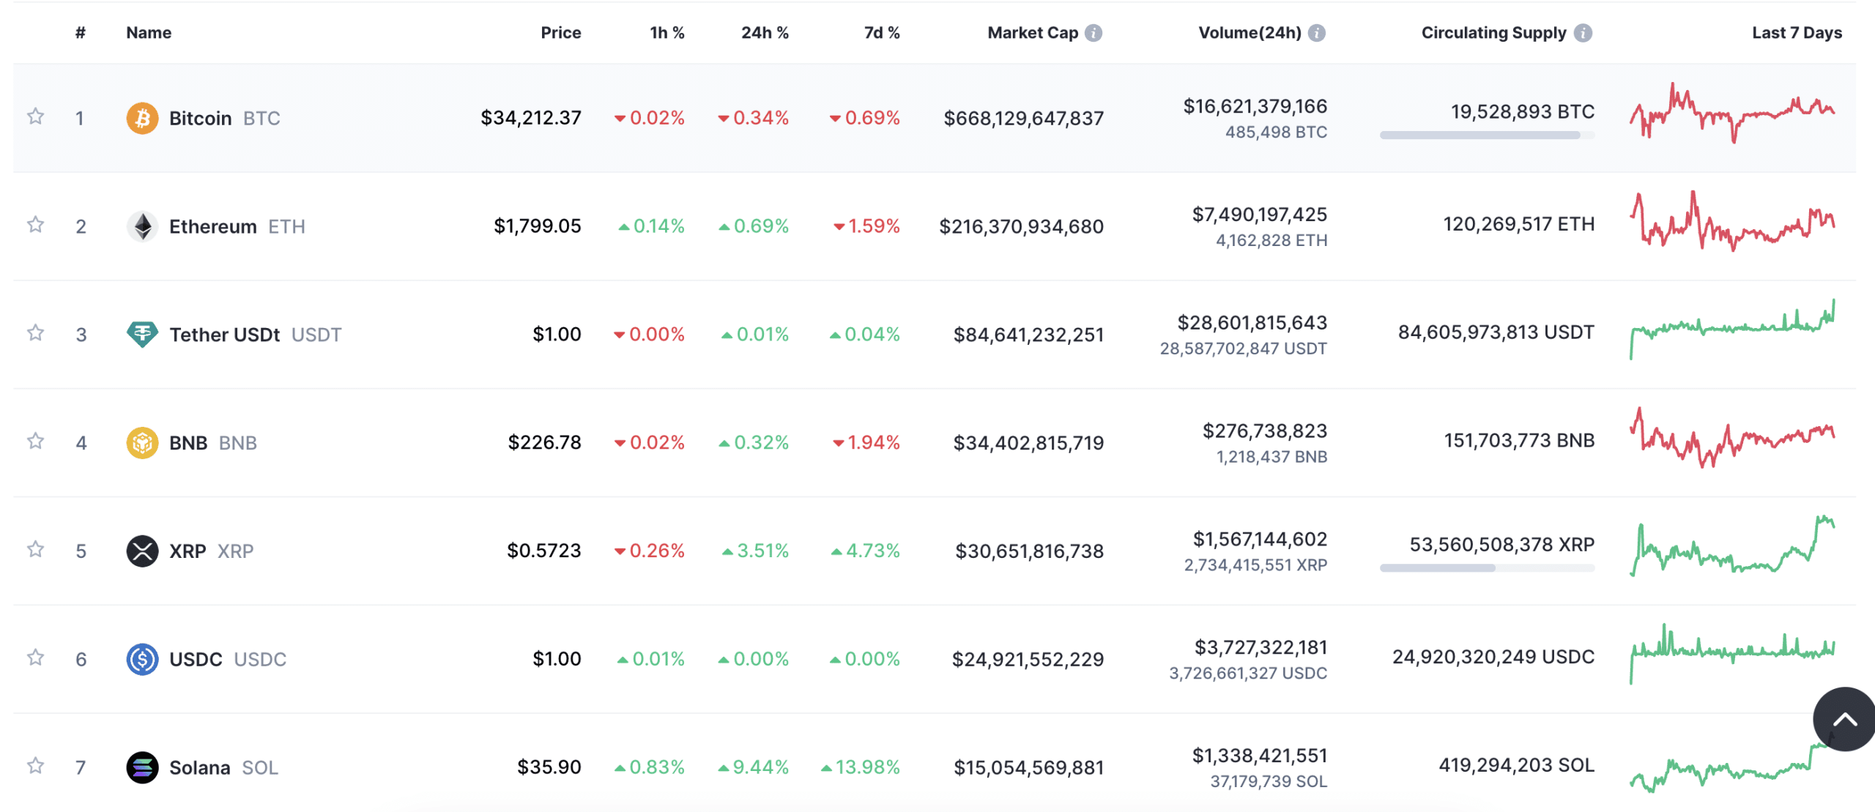Image resolution: width=1875 pixels, height=812 pixels.
Task: Click XRP volume $1,567,144,602
Action: coord(1260,540)
